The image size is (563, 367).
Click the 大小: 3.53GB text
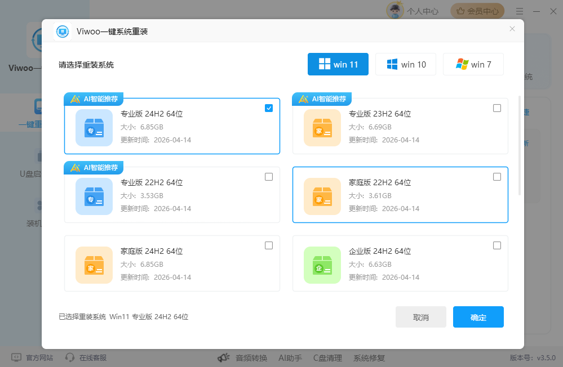pos(142,196)
